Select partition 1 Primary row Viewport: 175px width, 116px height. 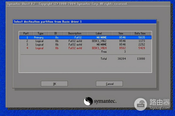pyautogui.click(x=85, y=37)
